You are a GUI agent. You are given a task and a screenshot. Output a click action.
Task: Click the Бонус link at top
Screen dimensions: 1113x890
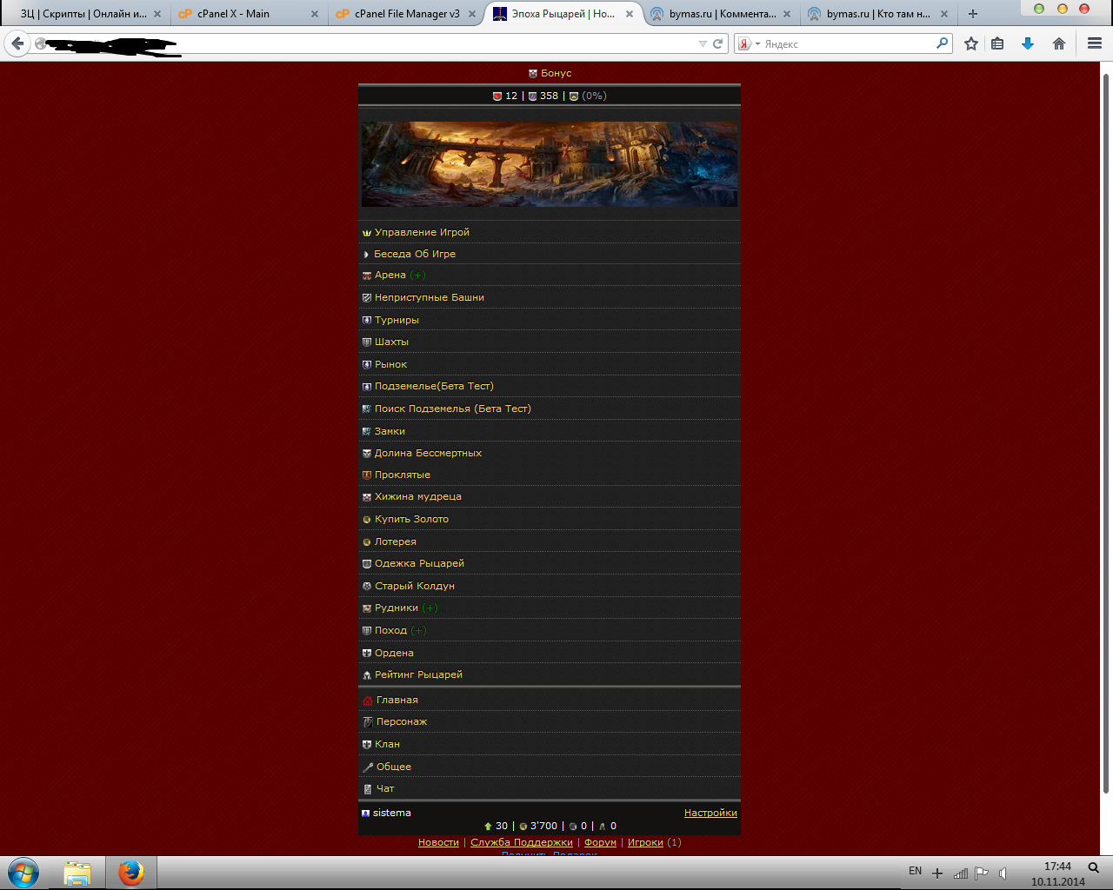click(556, 73)
